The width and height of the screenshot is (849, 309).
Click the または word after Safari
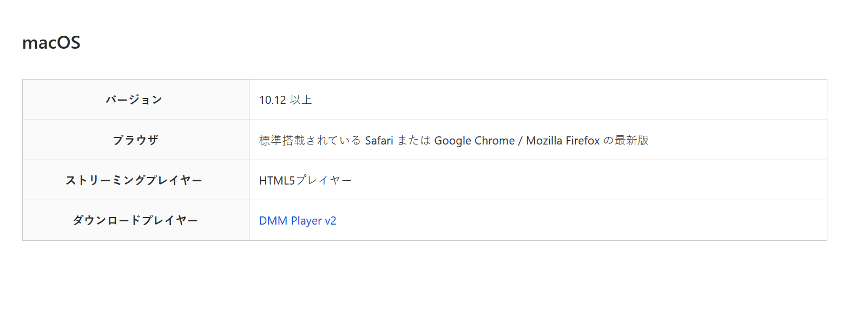tap(413, 141)
